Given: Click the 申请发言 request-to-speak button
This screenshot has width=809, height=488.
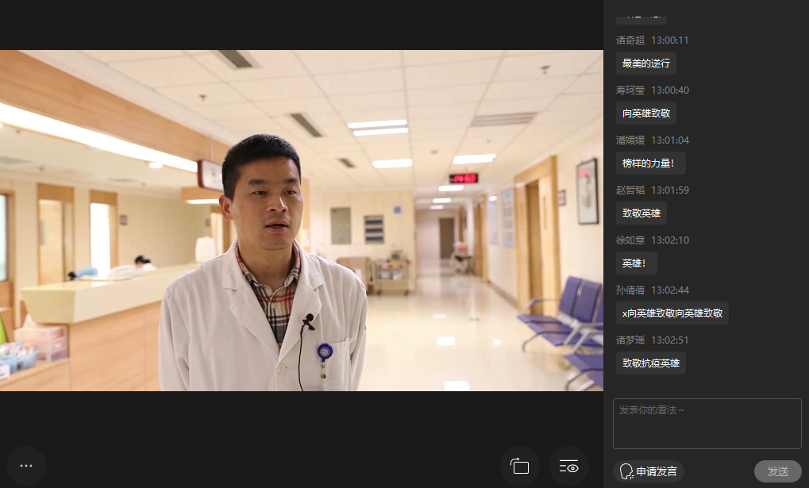Looking at the screenshot, I should pos(649,471).
